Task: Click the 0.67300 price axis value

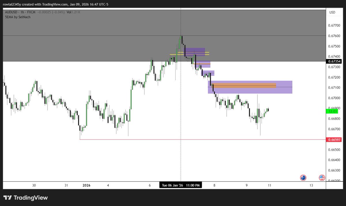Action: point(334,67)
